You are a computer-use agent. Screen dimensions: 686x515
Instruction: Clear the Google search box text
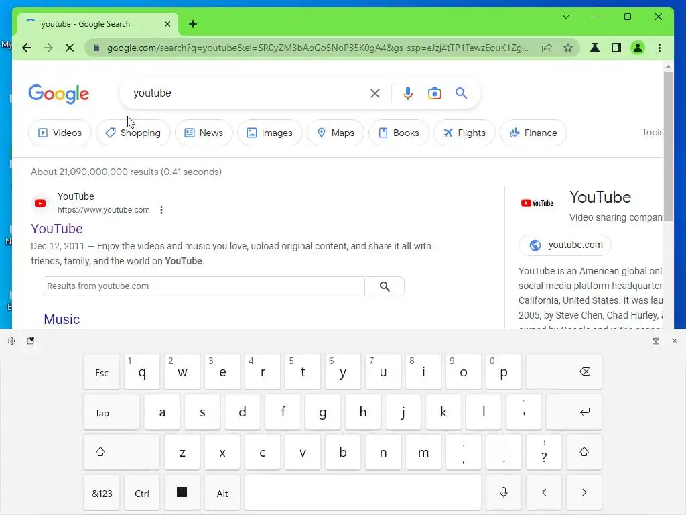[375, 93]
